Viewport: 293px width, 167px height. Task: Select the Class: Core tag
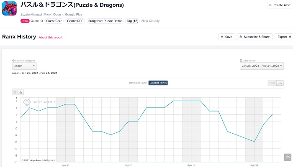coord(54,21)
